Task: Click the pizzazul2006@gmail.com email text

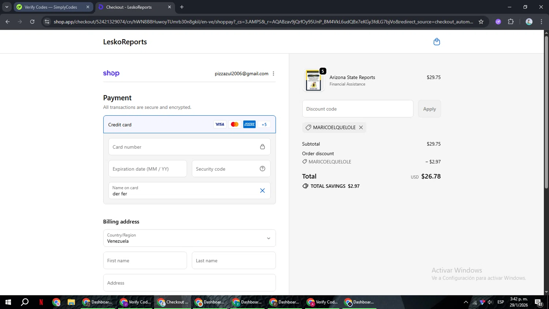Action: [x=242, y=74]
